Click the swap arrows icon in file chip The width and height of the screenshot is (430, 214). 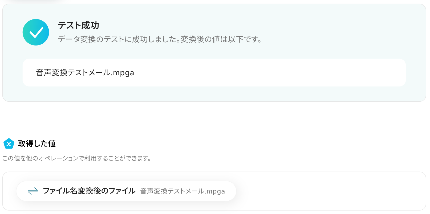click(33, 191)
